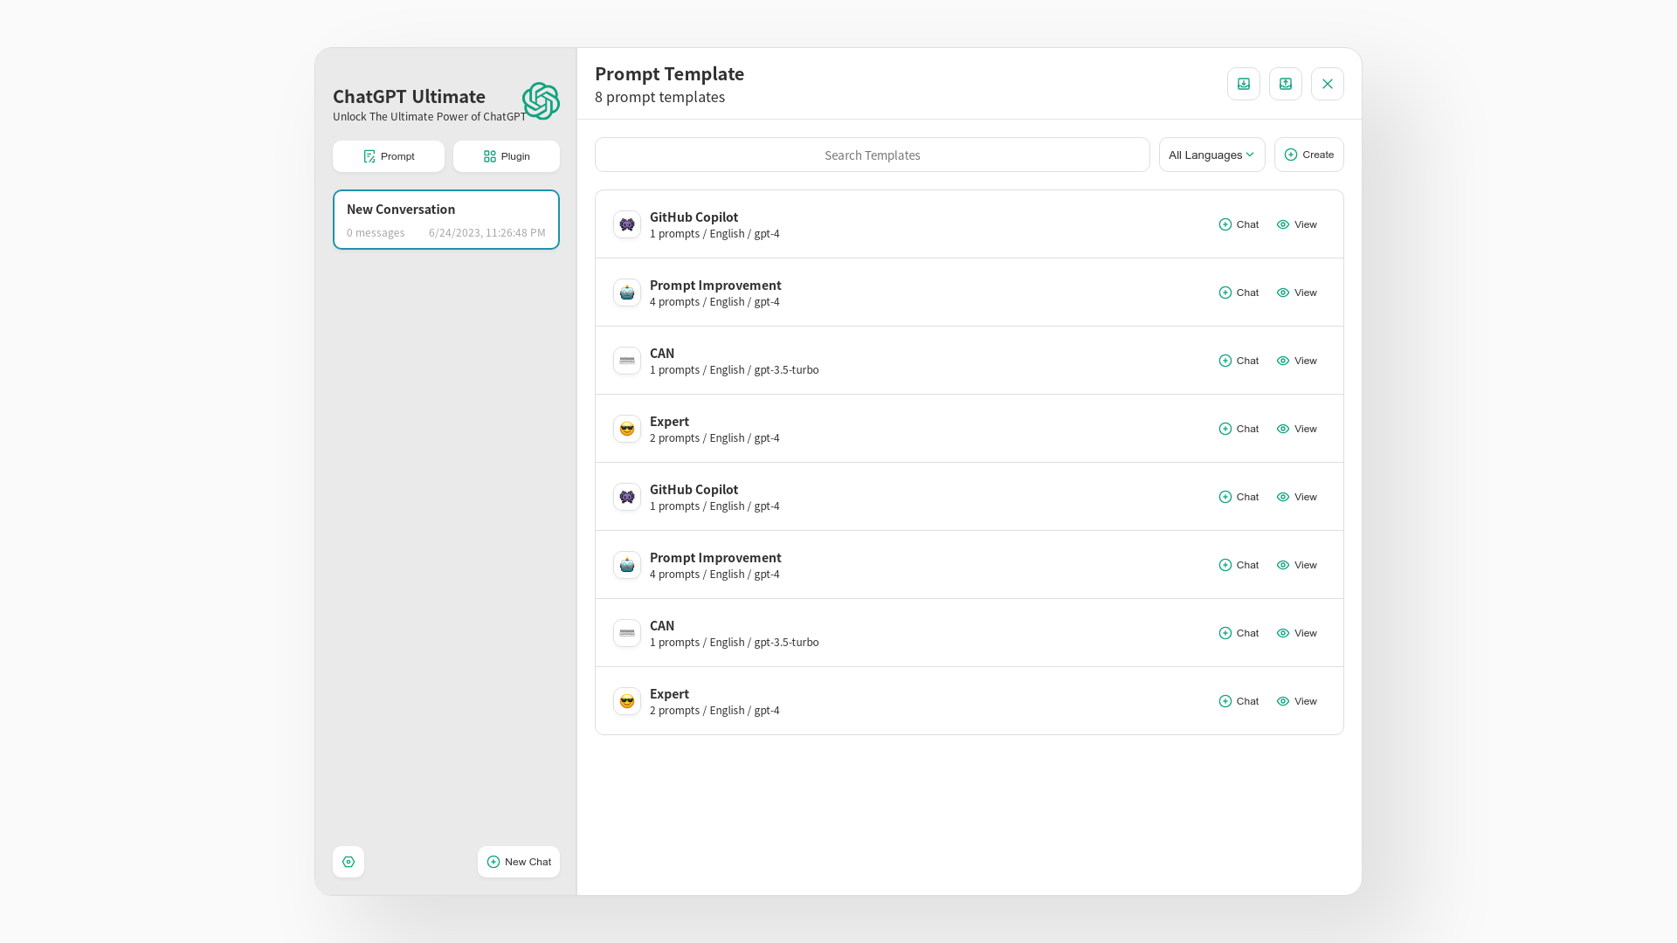The width and height of the screenshot is (1677, 943).
Task: Start Chat with the first GitHub Copilot template
Action: (x=1239, y=224)
